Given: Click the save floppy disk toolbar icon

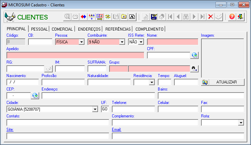Looking at the screenshot, I should click(154, 17).
